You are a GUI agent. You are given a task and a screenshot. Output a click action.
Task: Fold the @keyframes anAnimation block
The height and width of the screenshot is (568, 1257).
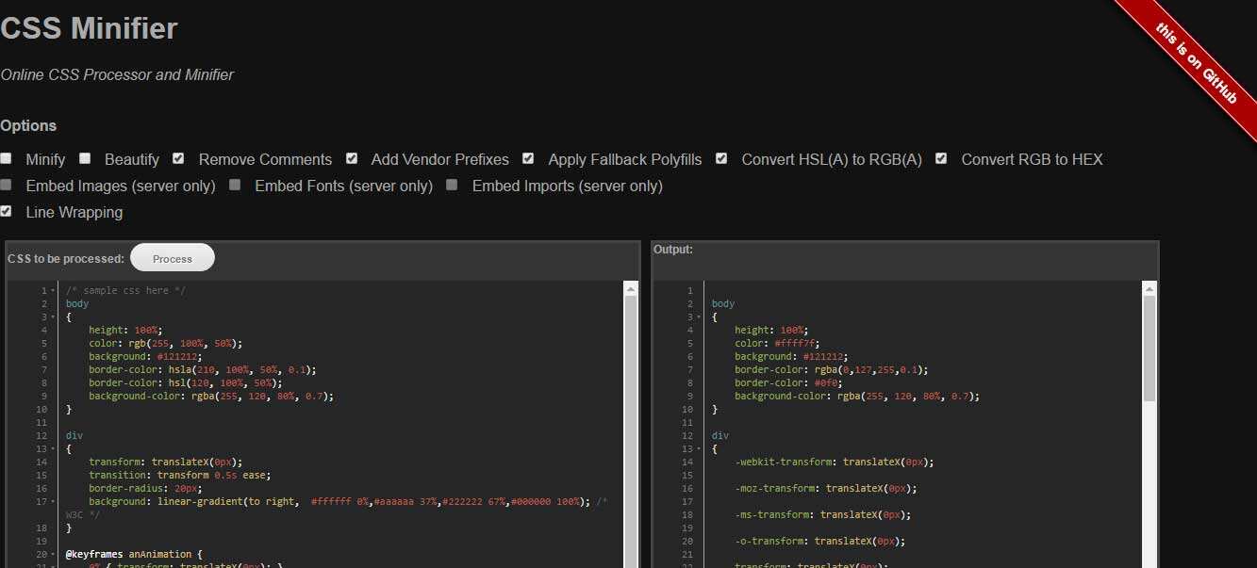pyautogui.click(x=53, y=555)
